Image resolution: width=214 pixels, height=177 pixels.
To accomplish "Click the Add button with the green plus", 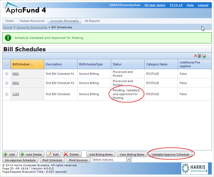I will pos(10,155).
